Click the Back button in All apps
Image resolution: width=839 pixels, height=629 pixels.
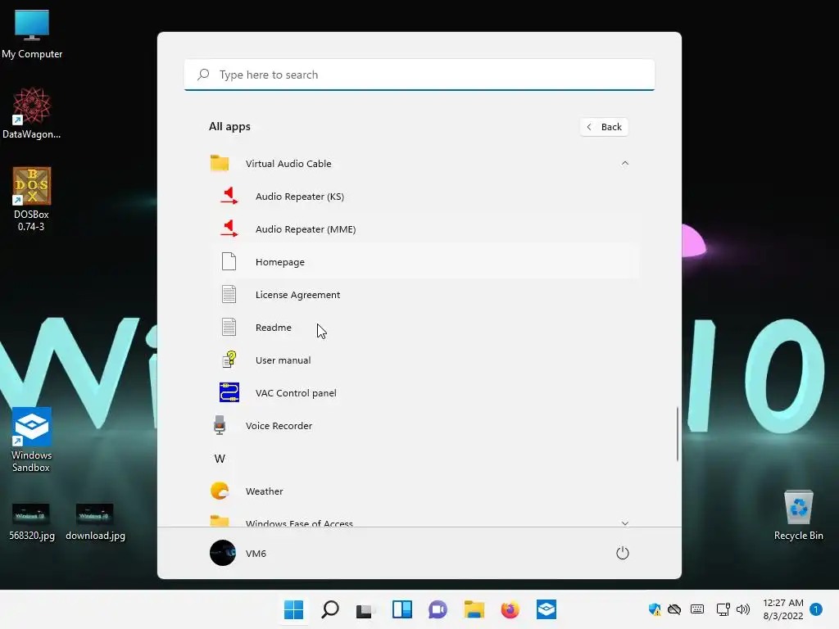click(604, 127)
